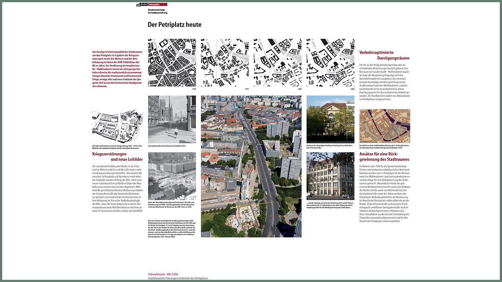The height and width of the screenshot is (282, 502).
Task: Select heading 'Ansätze für eine Rückgewinnung des Stadtraumes'
Action: (384, 157)
